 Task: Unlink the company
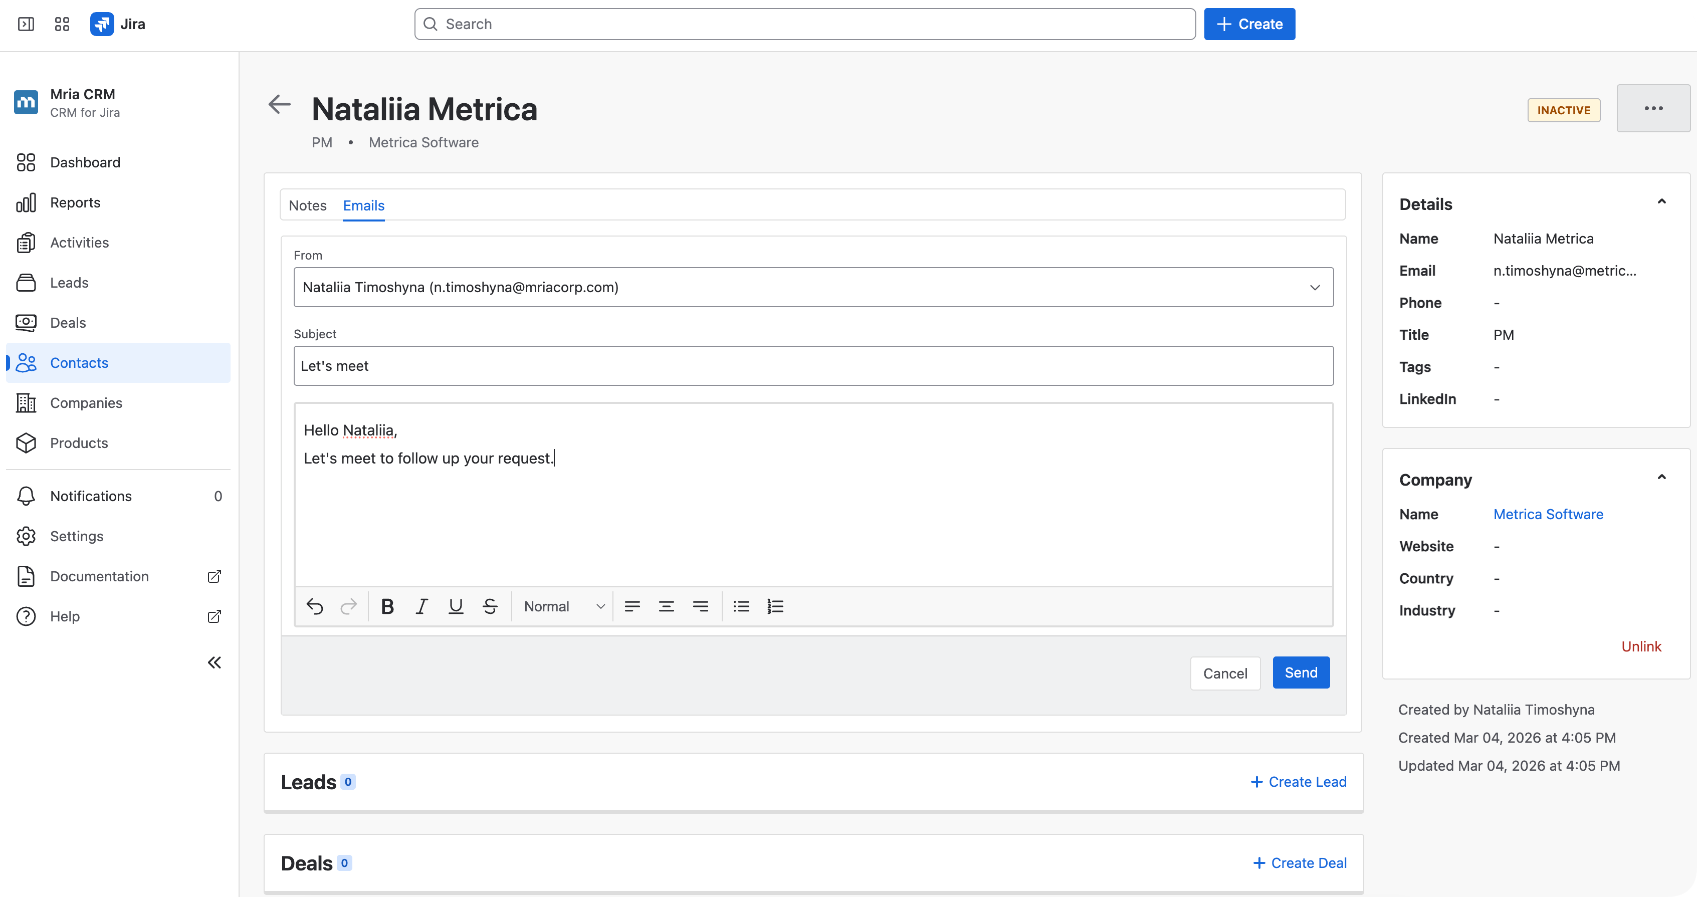point(1641,647)
